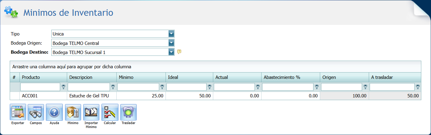
Task: Open filter options for Descripcion column
Action: 113,87
